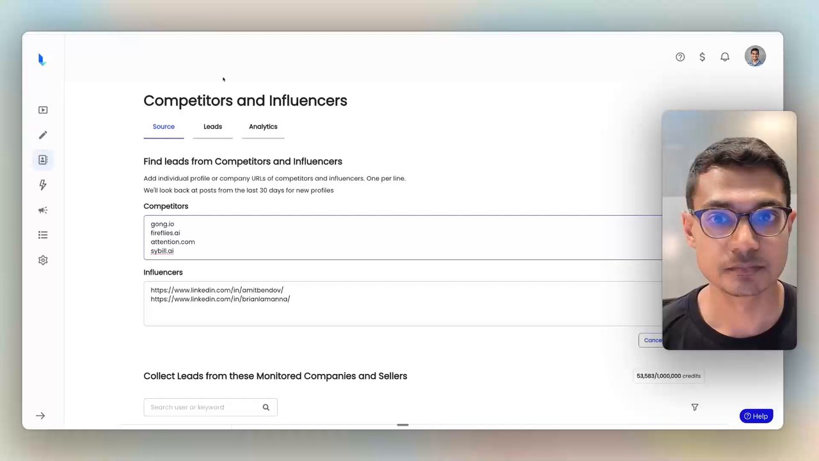
Task: Open the user profile avatar menu
Action: coord(755,56)
